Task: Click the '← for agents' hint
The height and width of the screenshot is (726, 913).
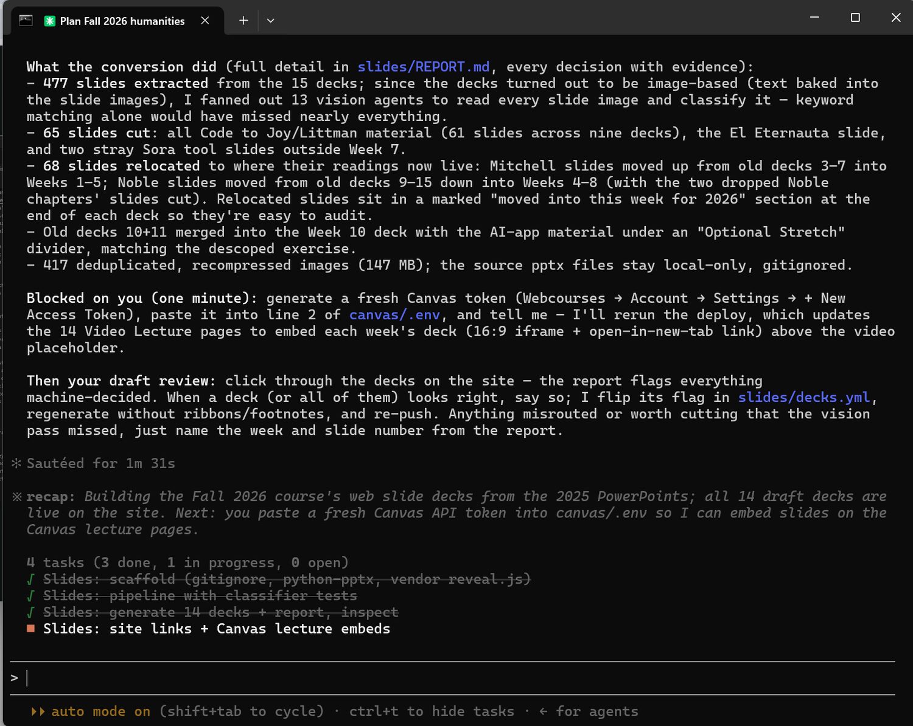Action: 589,711
